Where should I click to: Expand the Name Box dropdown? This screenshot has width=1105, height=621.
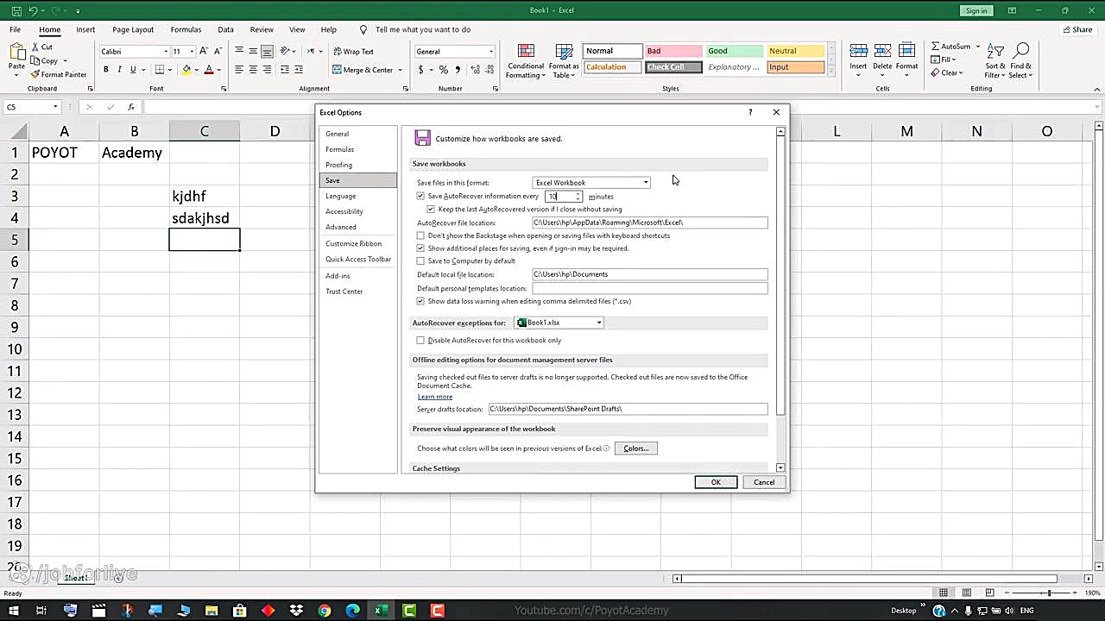pos(55,107)
